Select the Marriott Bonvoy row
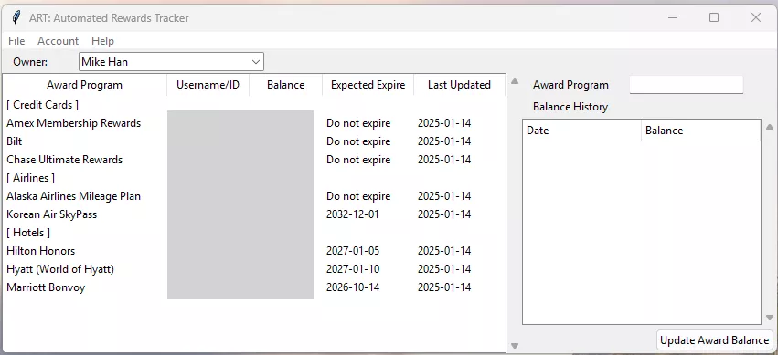 tap(253, 287)
